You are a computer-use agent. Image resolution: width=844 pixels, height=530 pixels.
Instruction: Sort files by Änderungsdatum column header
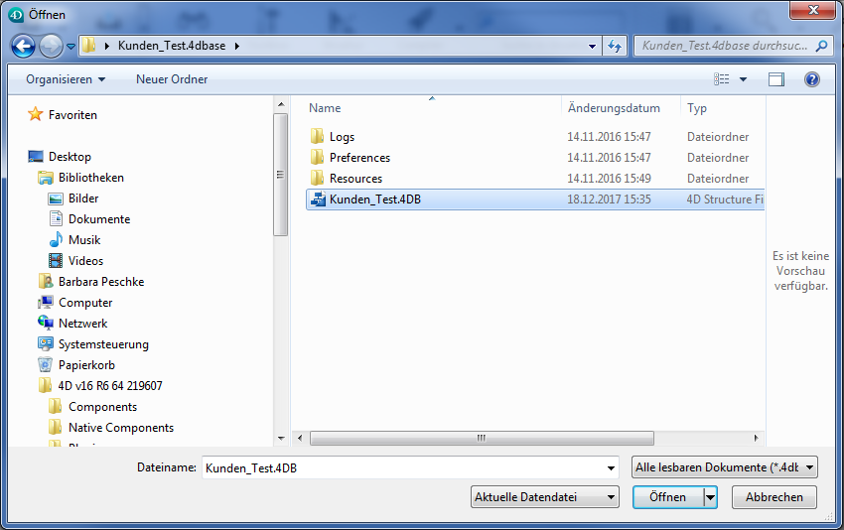coord(614,108)
